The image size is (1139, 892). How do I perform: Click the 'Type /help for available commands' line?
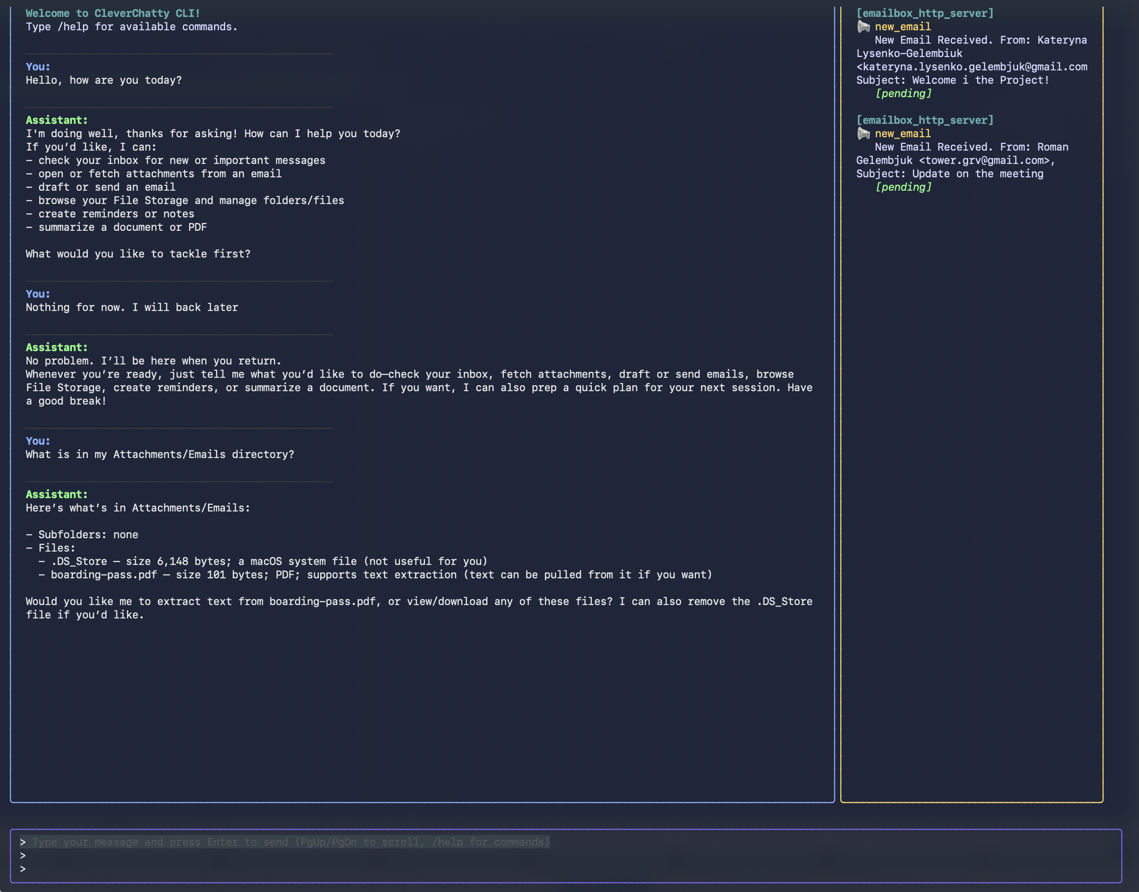[132, 27]
